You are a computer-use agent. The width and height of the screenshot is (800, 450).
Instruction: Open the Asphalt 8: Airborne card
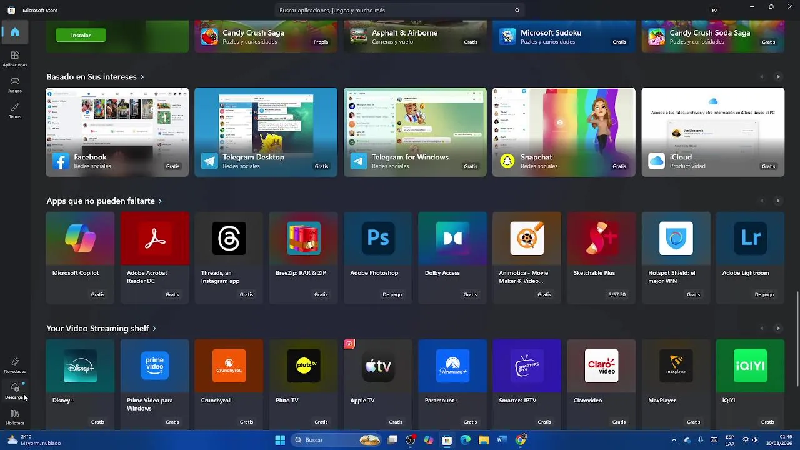click(x=415, y=36)
